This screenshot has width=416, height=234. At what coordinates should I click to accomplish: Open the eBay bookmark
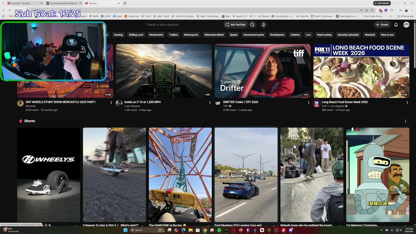click(x=226, y=16)
